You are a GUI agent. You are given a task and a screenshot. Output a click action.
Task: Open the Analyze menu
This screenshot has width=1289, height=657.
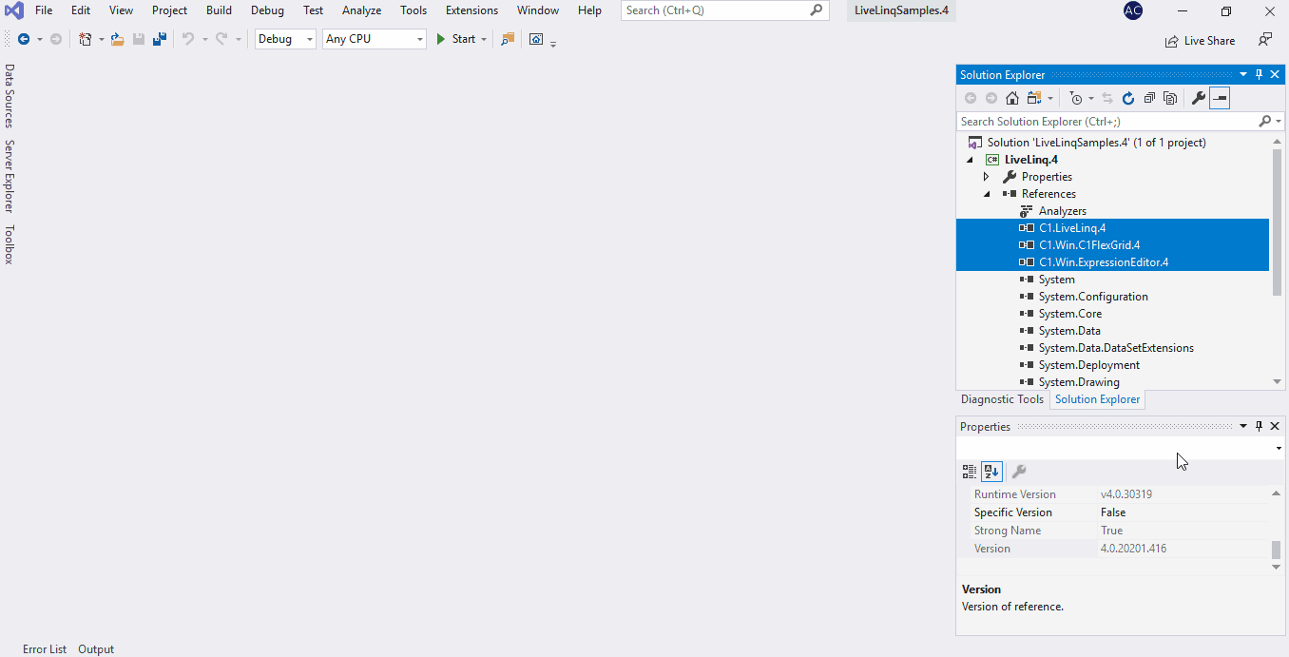pyautogui.click(x=361, y=10)
